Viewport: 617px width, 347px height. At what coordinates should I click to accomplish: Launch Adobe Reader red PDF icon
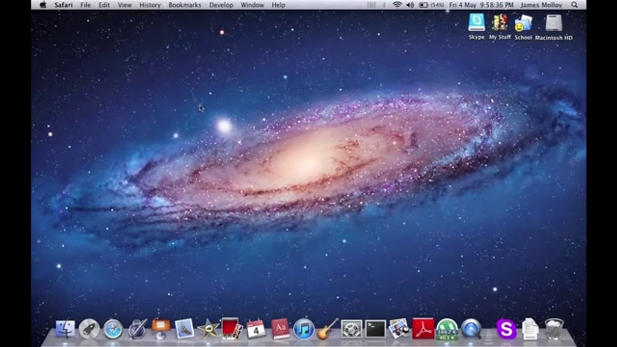pyautogui.click(x=423, y=328)
